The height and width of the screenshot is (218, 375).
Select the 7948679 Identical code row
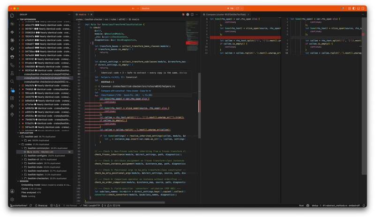click(45, 120)
